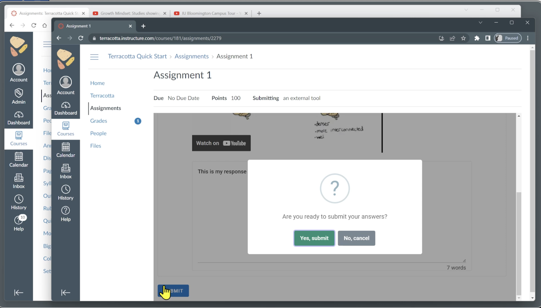Open History in background window sidebar
The height and width of the screenshot is (308, 541).
[19, 203]
